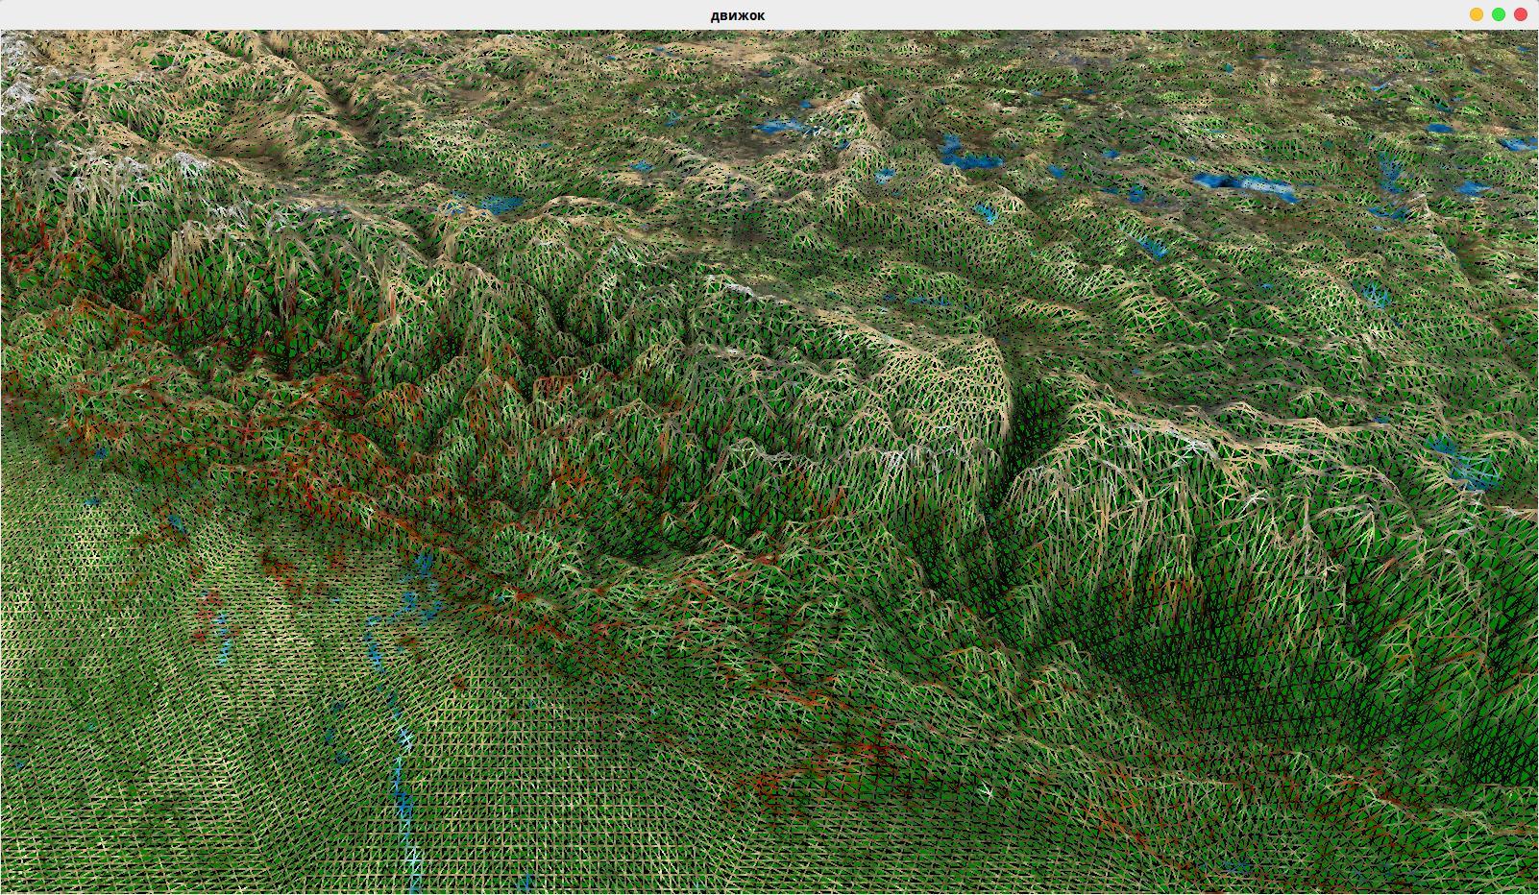
Task: Click the green maximize window button
Action: [1499, 14]
